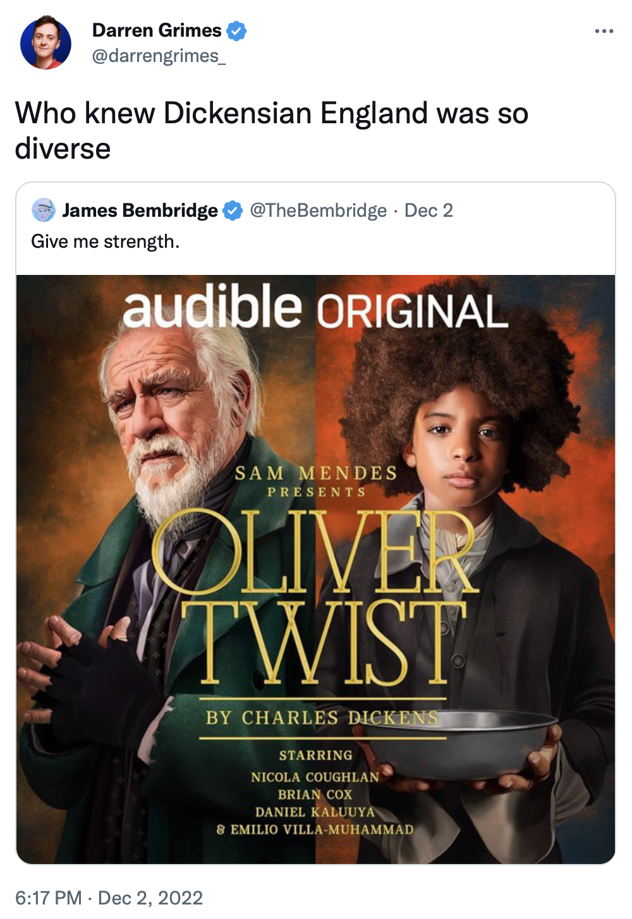Click the starring cast list on the poster

[315, 794]
